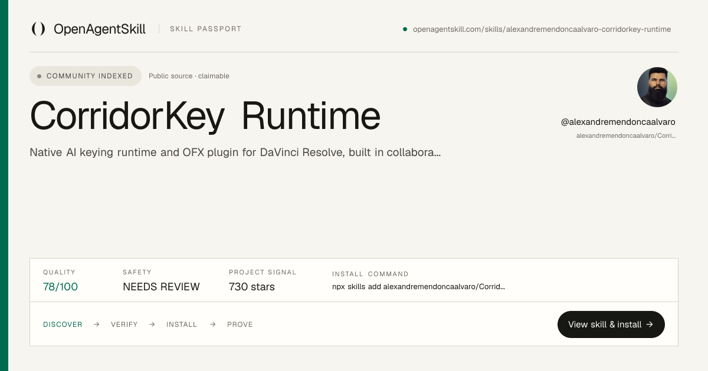The height and width of the screenshot is (371, 708).
Task: Select the SAFETY label
Action: click(x=137, y=272)
